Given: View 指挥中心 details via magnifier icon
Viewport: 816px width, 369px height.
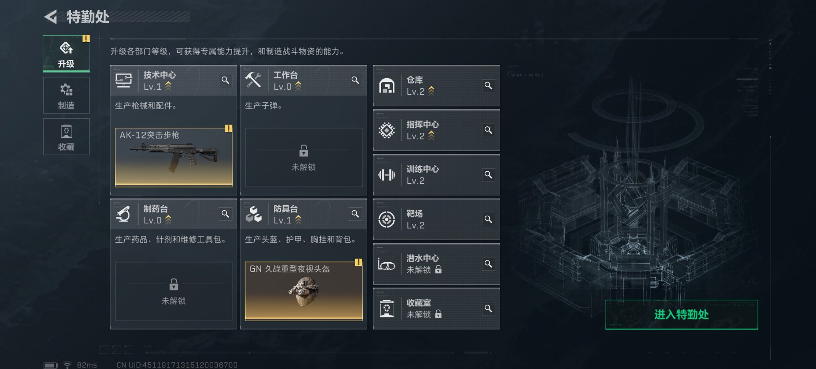Looking at the screenshot, I should point(488,130).
